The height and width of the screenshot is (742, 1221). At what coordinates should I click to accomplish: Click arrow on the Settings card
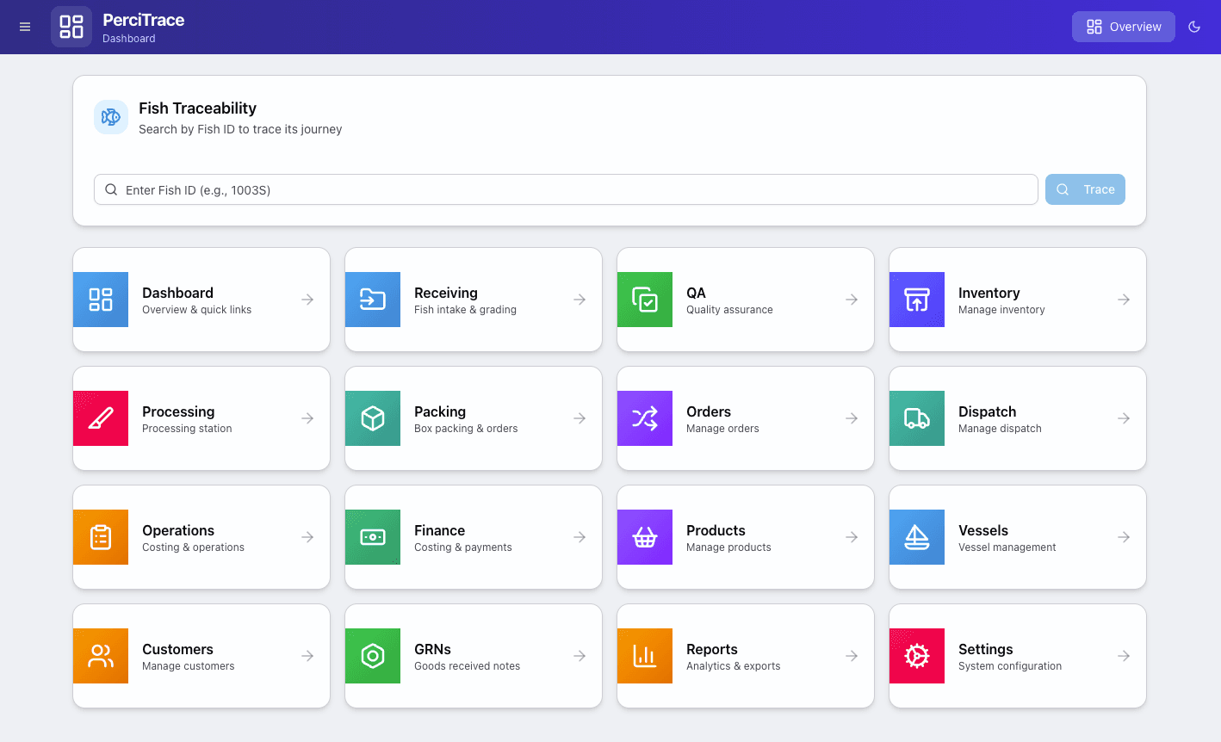click(1124, 656)
